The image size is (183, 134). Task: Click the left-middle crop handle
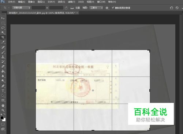pyautogui.click(x=36, y=90)
